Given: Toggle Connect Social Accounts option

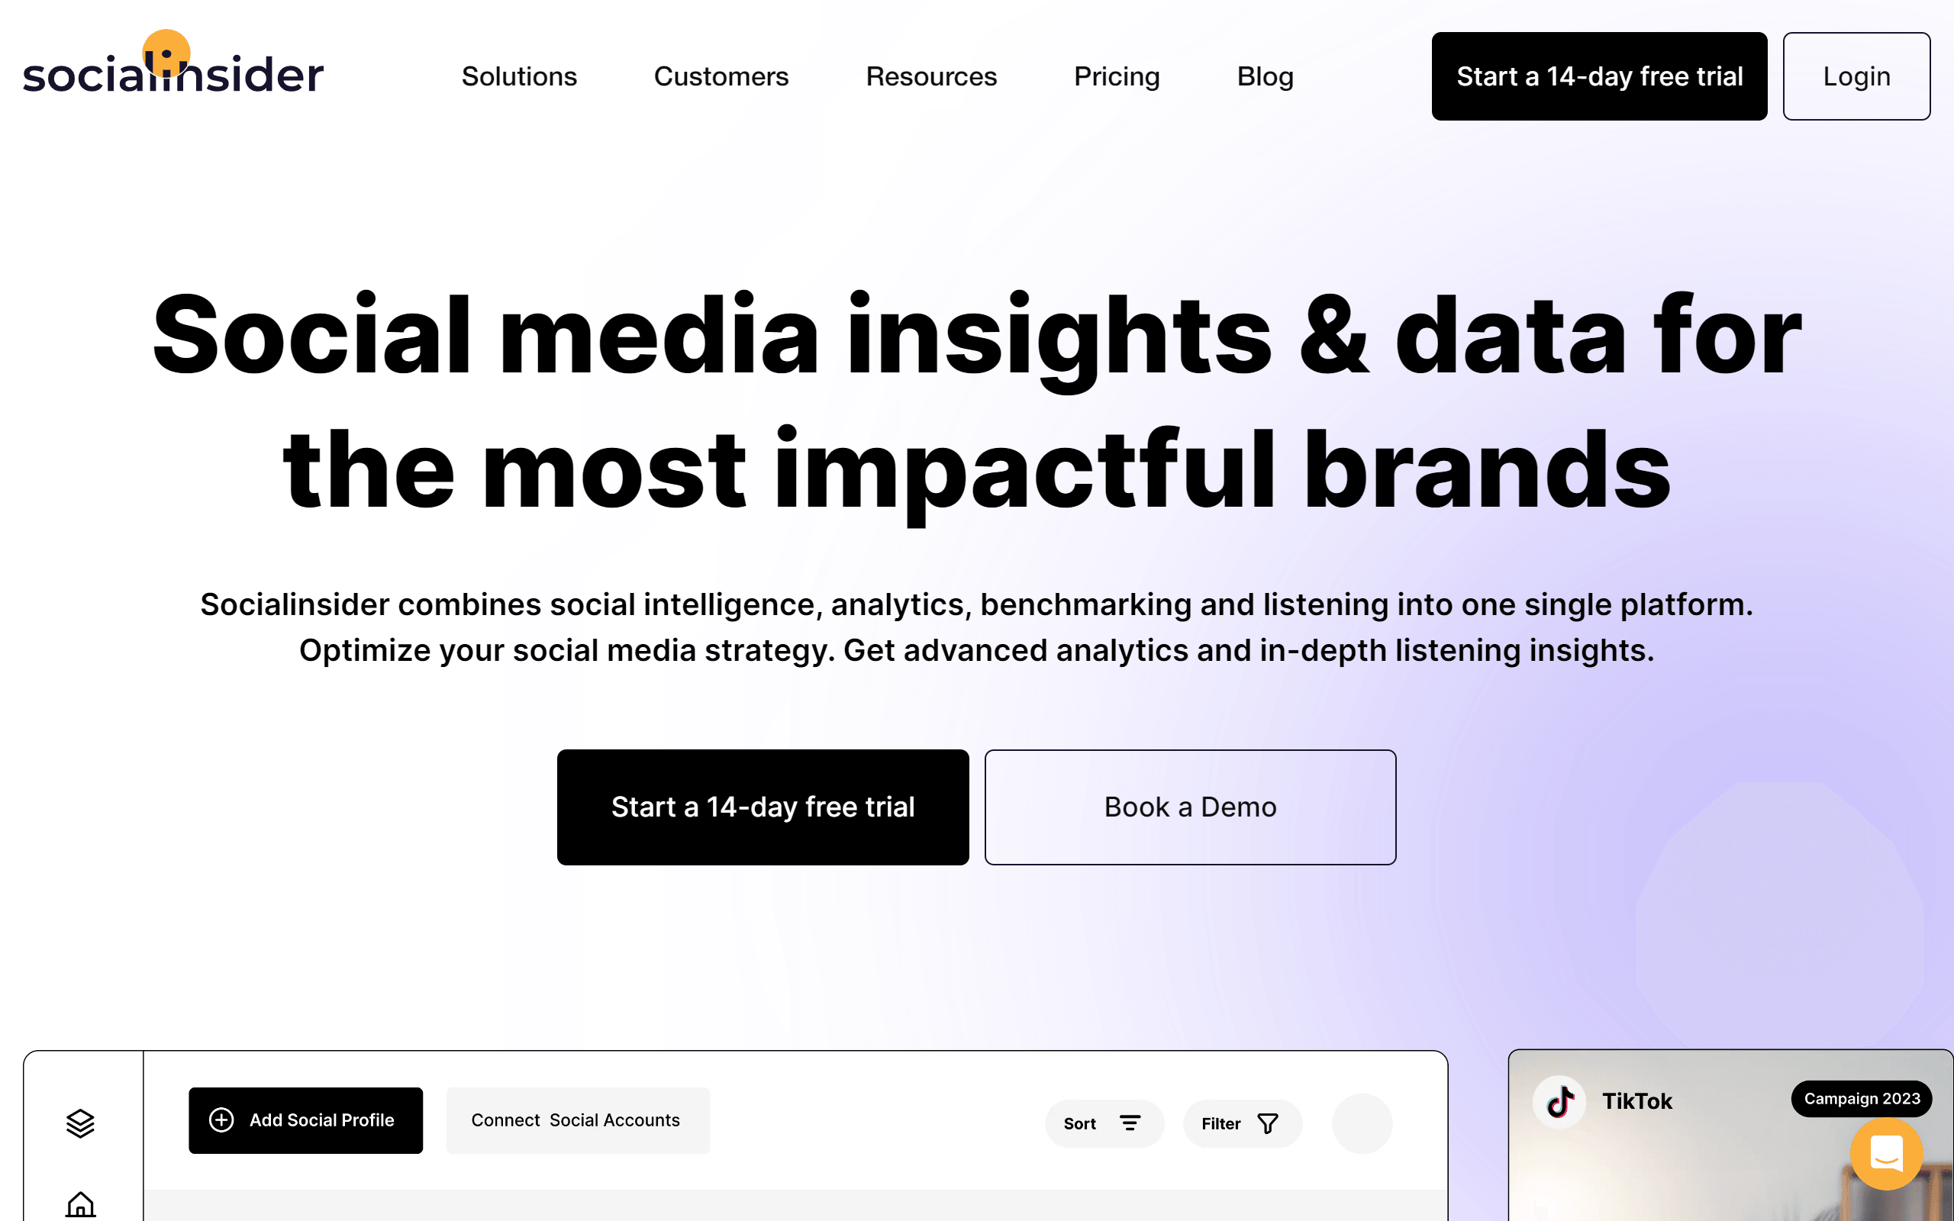Looking at the screenshot, I should tap(576, 1120).
